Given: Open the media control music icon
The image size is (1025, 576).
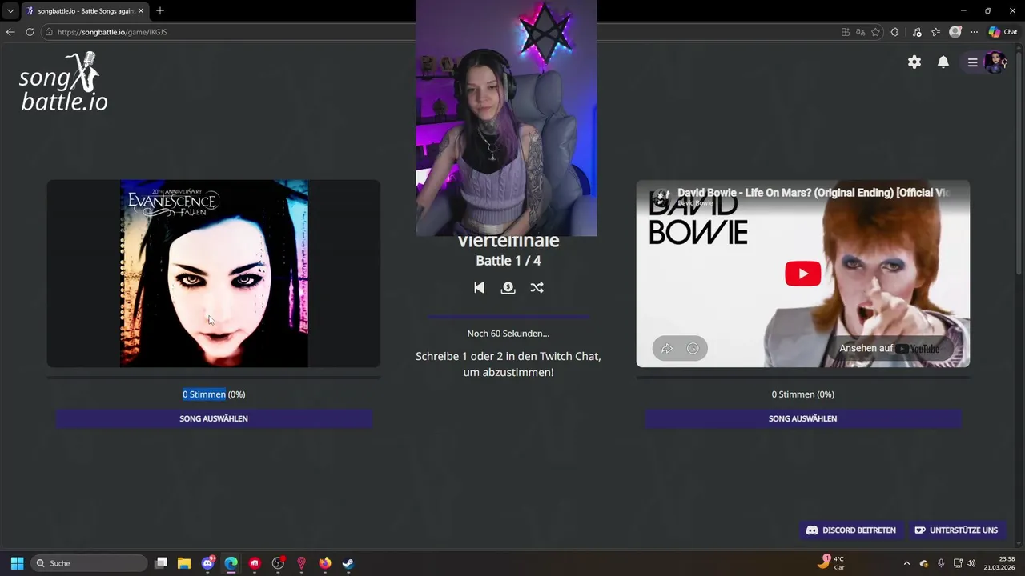Looking at the screenshot, I should tap(915, 32).
